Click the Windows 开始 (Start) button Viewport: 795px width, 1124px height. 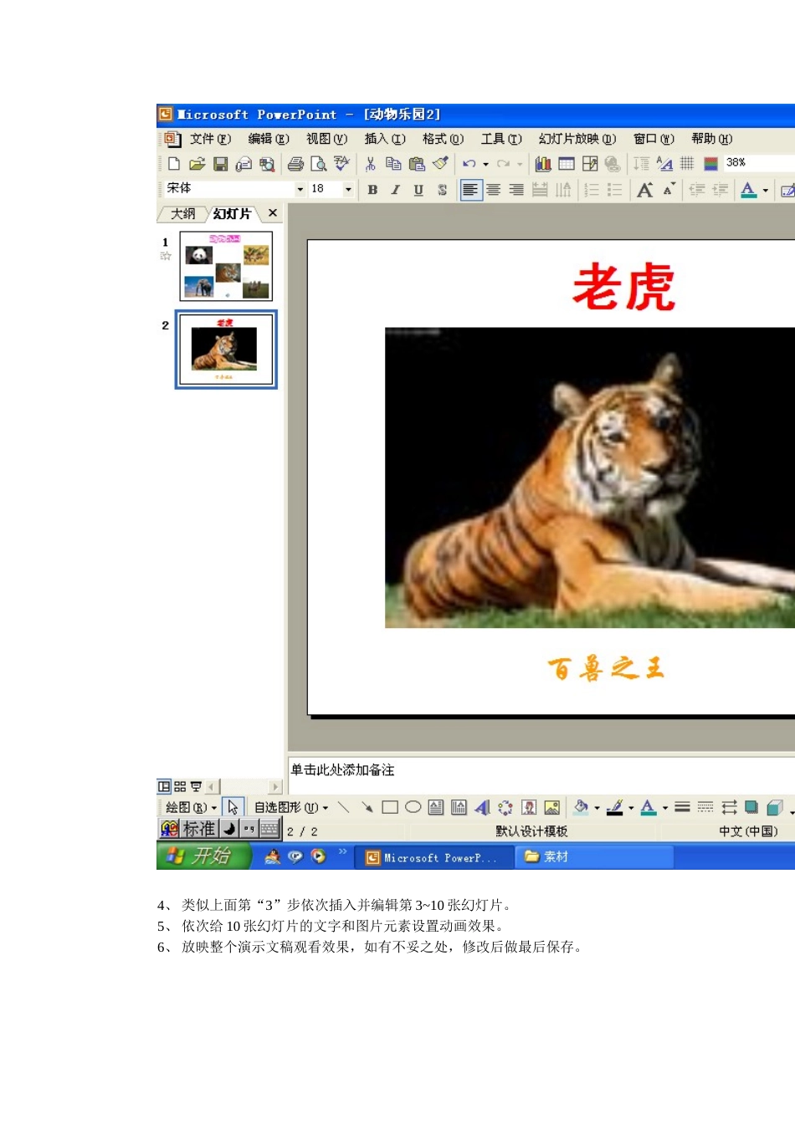[203, 856]
